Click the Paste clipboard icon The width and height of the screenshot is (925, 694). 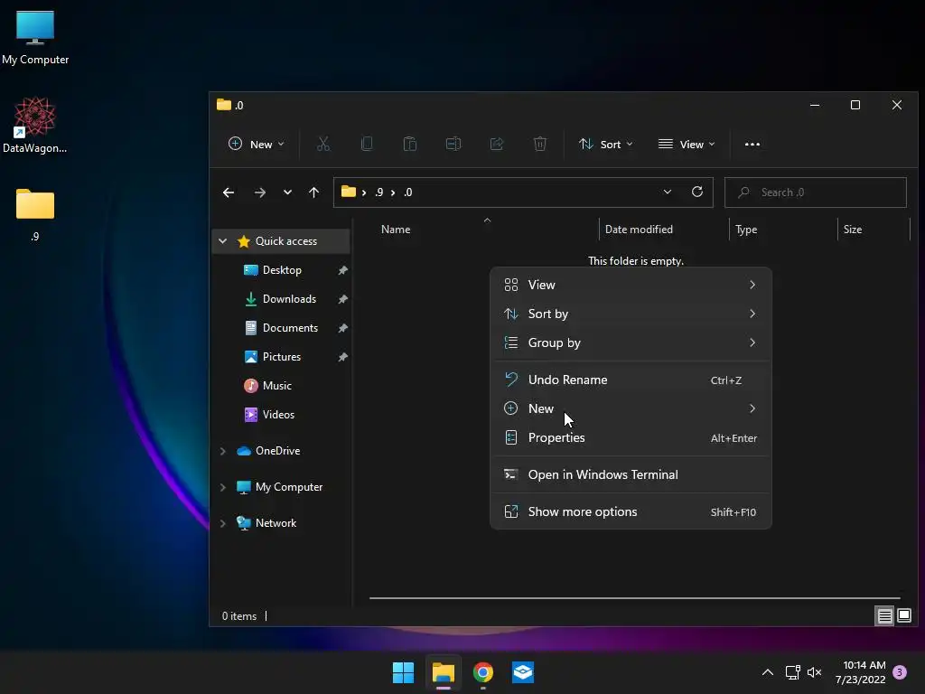(410, 144)
